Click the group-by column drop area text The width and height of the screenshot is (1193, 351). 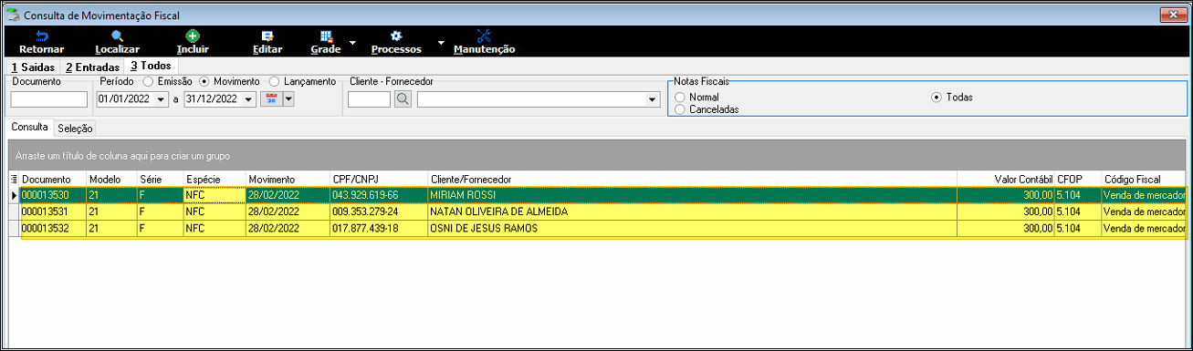[x=122, y=156]
